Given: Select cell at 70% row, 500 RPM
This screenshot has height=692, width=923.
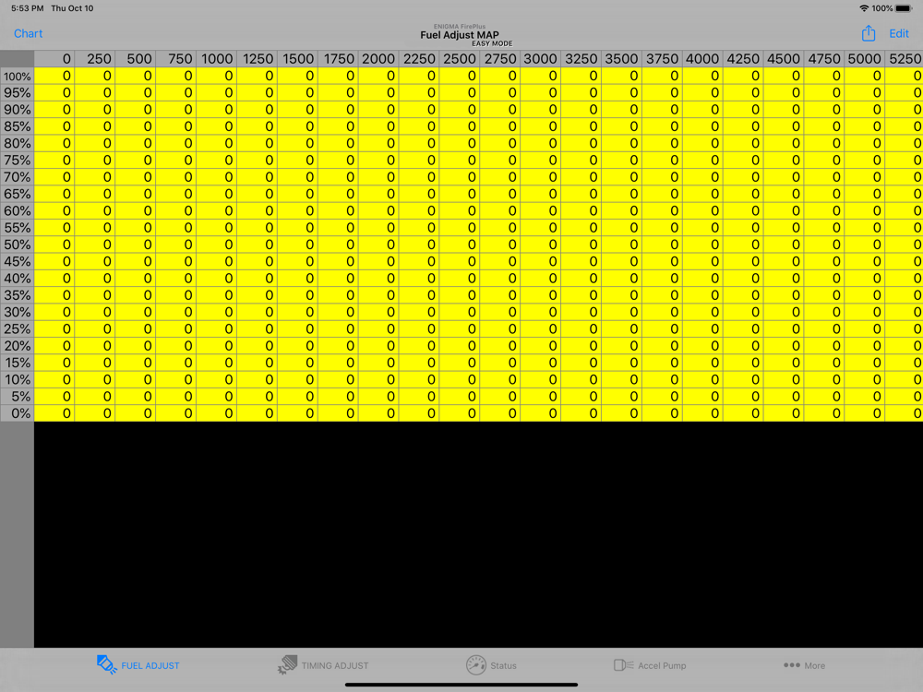Looking at the screenshot, I should point(136,177).
